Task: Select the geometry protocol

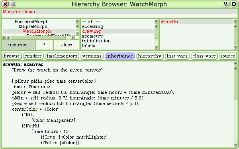Action: coord(92,36)
